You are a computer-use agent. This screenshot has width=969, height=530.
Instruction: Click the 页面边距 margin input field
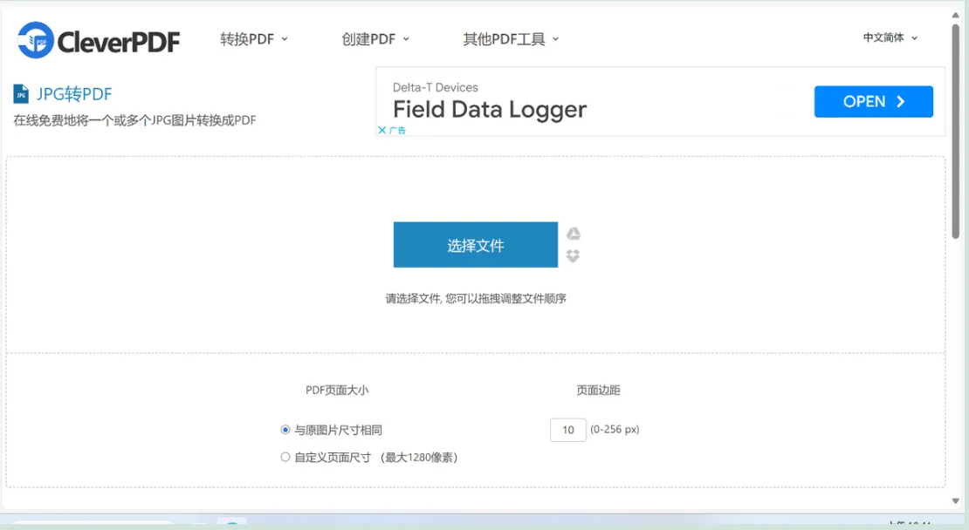click(568, 430)
